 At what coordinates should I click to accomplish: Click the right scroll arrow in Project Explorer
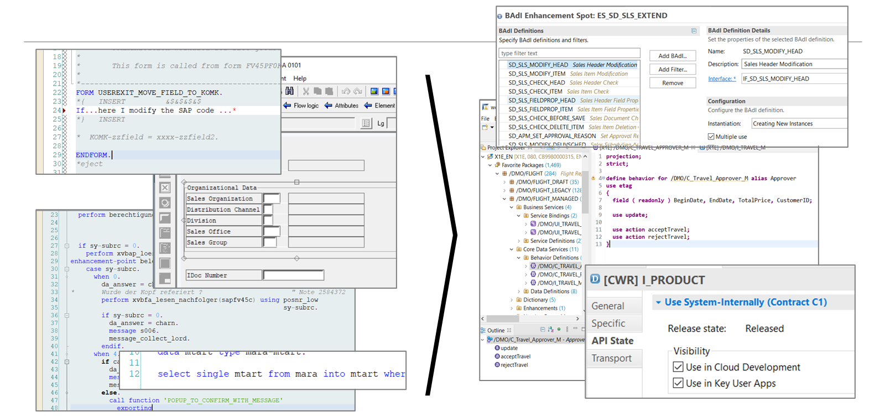pos(577,319)
